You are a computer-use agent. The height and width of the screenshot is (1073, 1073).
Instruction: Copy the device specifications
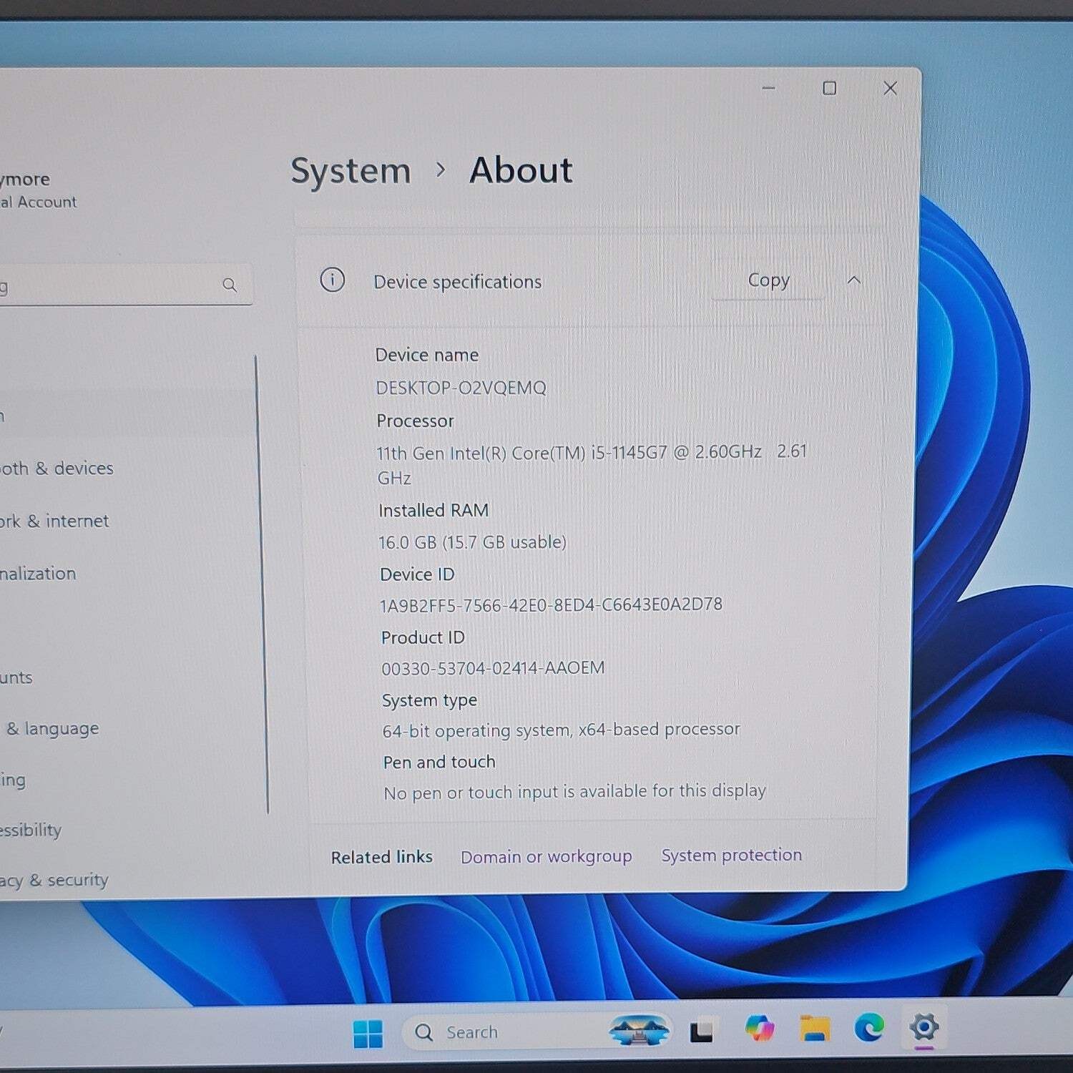click(768, 280)
